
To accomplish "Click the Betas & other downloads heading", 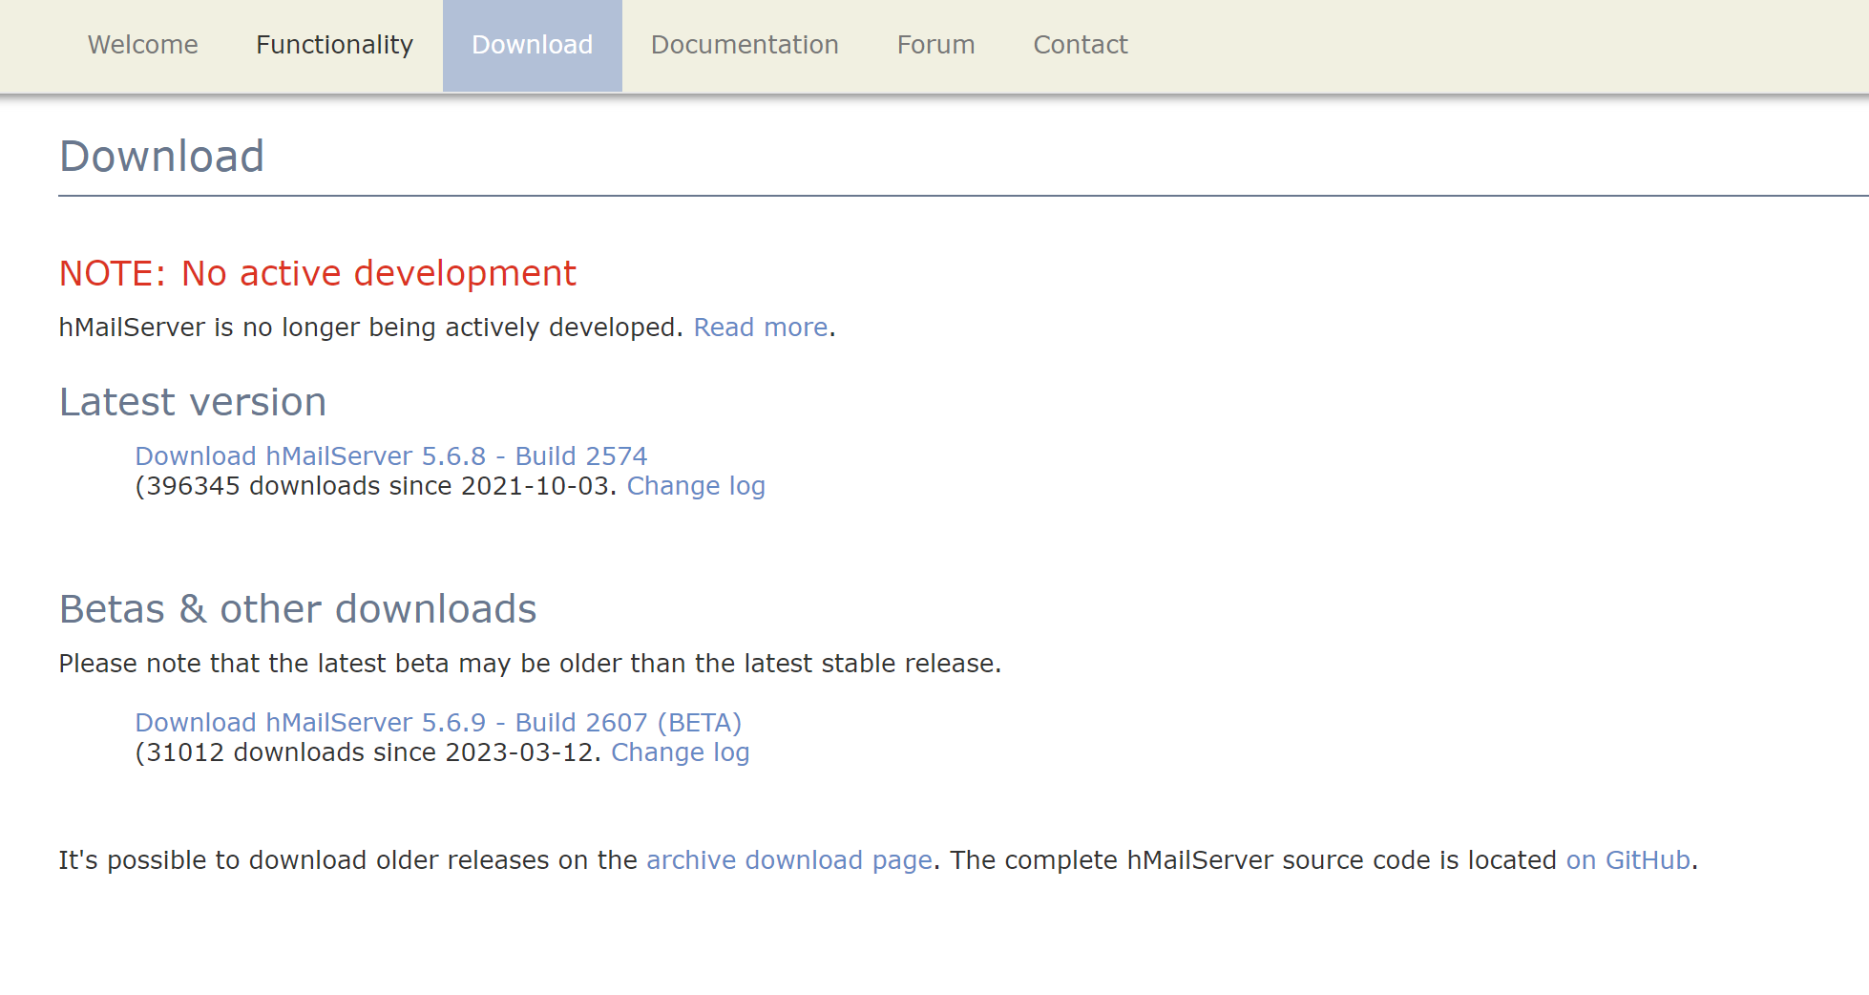I will coord(298,609).
